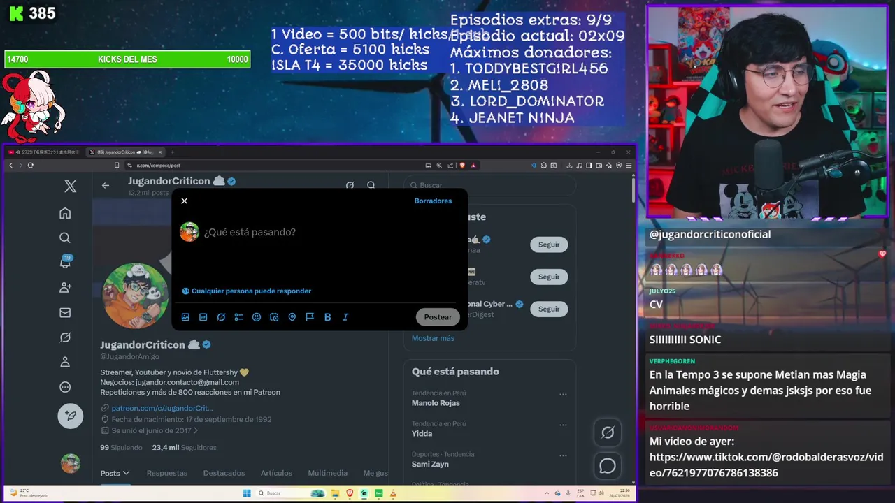The width and height of the screenshot is (895, 503).
Task: Search within profile magnifier icon
Action: [x=371, y=185]
